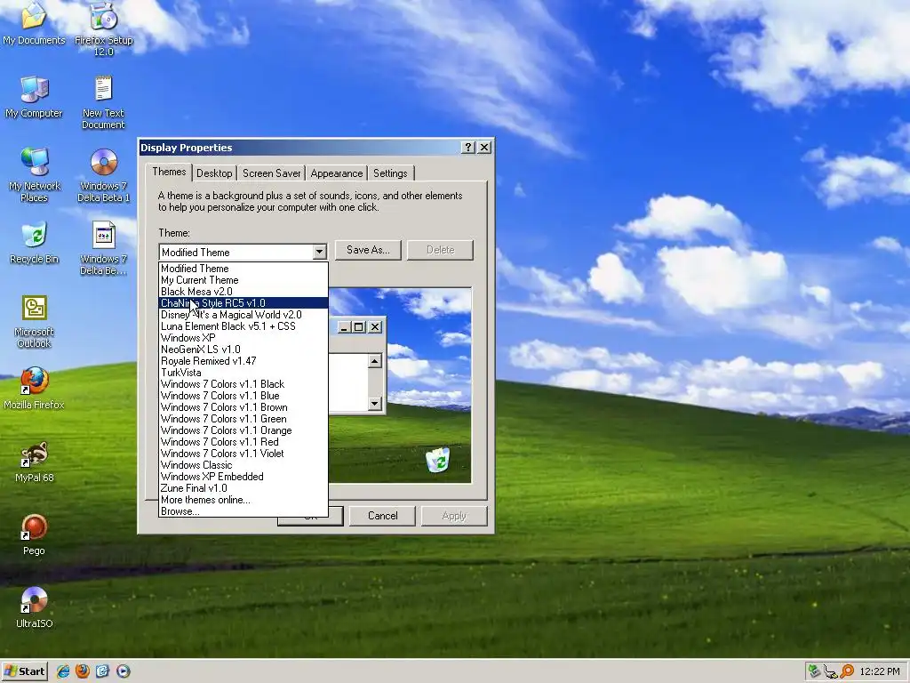The height and width of the screenshot is (683, 910).
Task: Launch Firefox from the quick launch bar
Action: [83, 671]
